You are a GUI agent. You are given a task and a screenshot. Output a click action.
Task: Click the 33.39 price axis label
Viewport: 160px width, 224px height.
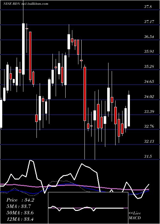click(x=149, y=111)
